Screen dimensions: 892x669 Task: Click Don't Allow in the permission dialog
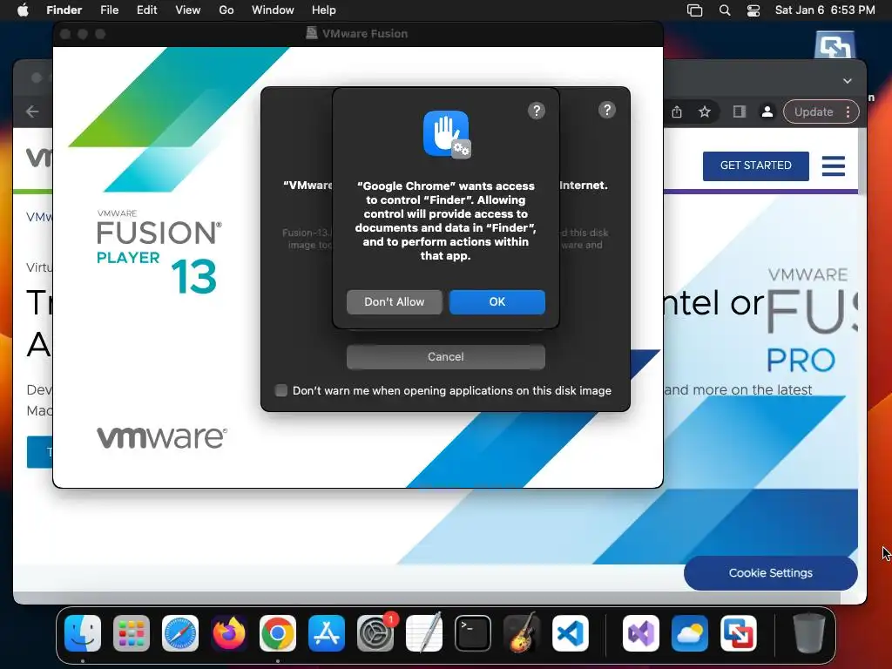coord(394,301)
